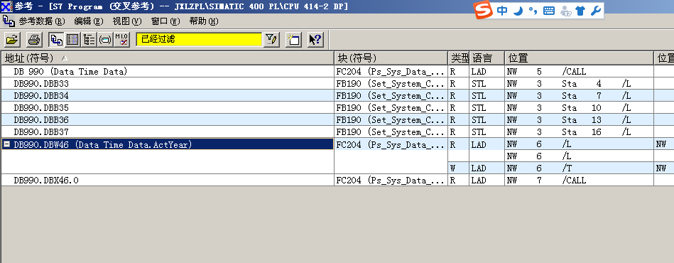
Task: Click the Sogou input method S icon
Action: [483, 11]
